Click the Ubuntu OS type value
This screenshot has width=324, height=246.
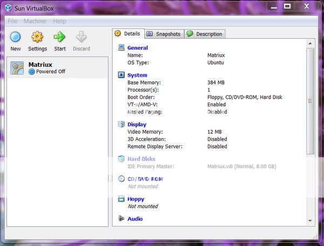click(215, 63)
